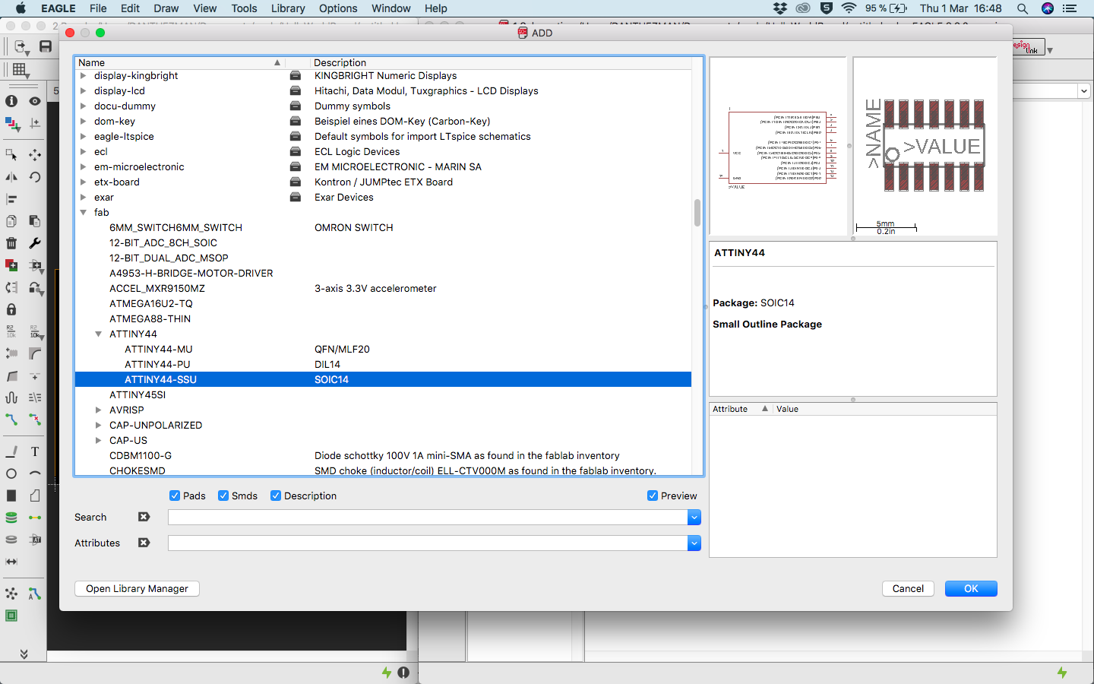The image size is (1094, 684).
Task: Choose the filled Rectangle tool
Action: tap(11, 496)
